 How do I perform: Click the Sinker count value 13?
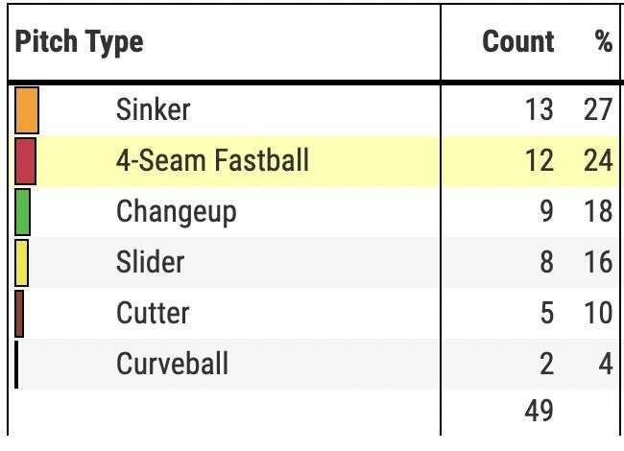pyautogui.click(x=540, y=109)
